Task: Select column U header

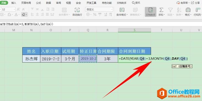Action: [181, 30]
